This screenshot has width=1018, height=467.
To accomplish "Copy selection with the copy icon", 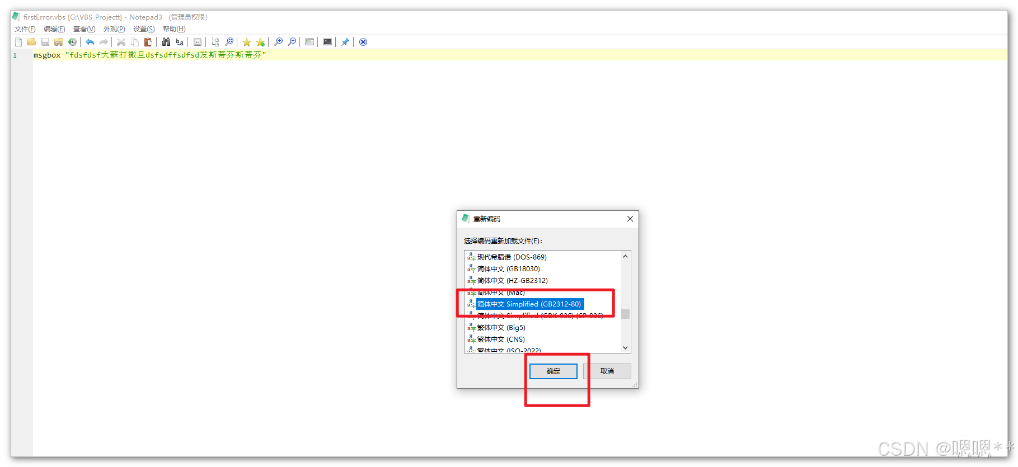I will 135,42.
